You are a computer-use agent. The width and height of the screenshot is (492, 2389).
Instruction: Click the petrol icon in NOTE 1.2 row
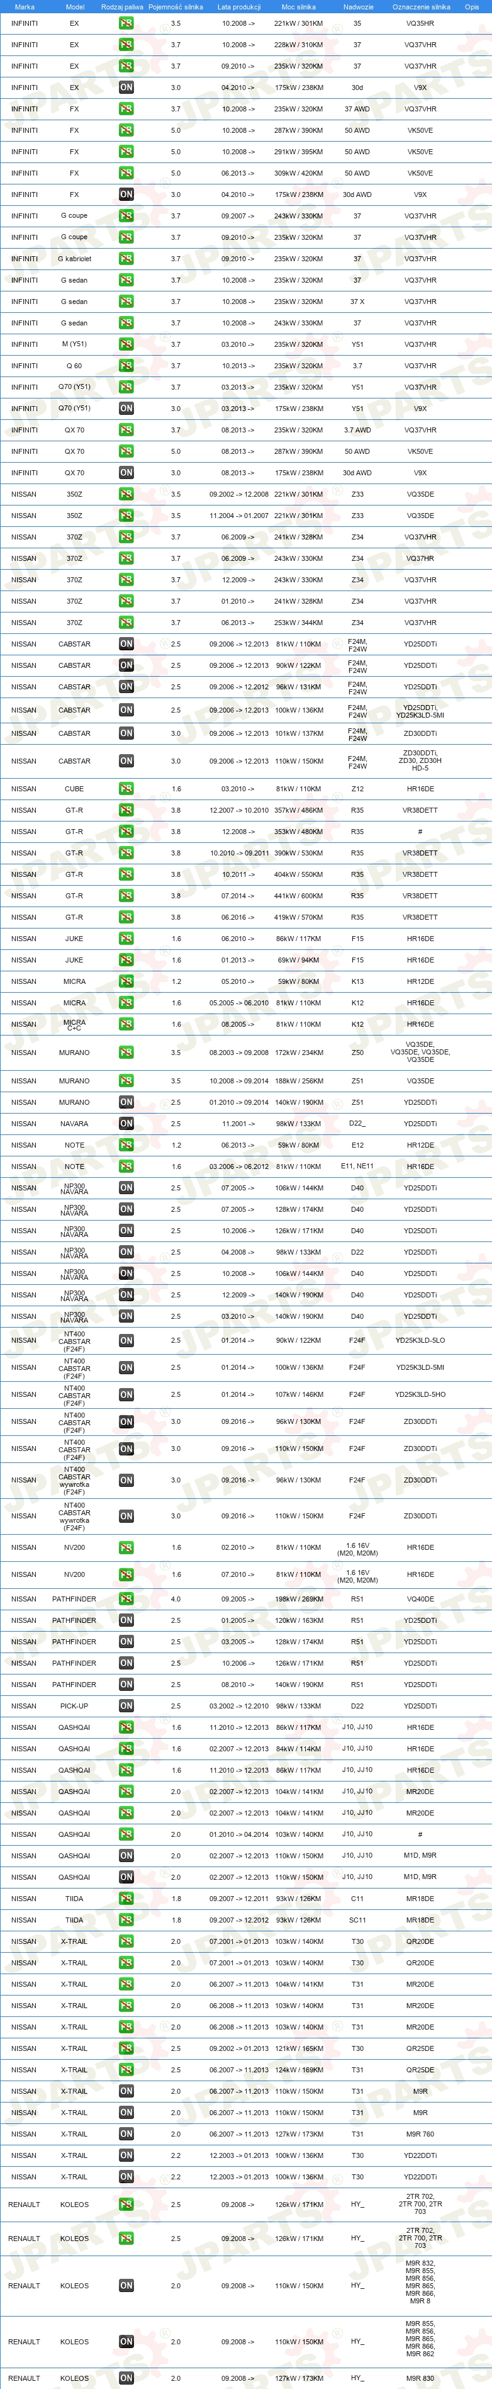[126, 1145]
